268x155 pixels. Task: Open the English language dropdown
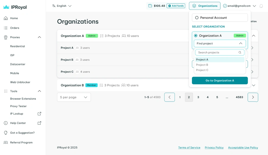tap(62, 6)
